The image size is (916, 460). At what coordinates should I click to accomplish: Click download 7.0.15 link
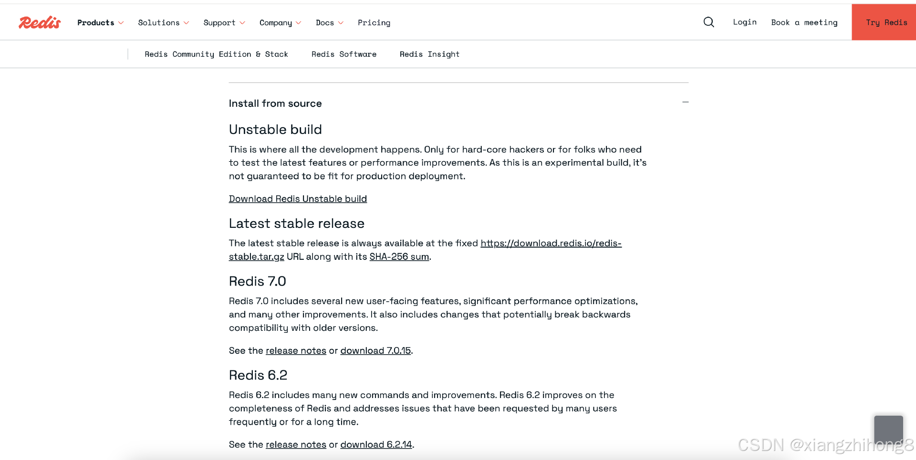click(x=375, y=350)
